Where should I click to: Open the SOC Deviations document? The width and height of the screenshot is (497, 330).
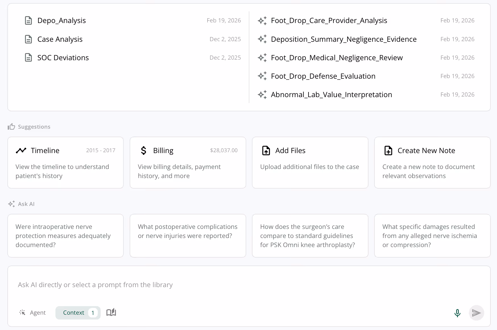pyautogui.click(x=63, y=57)
